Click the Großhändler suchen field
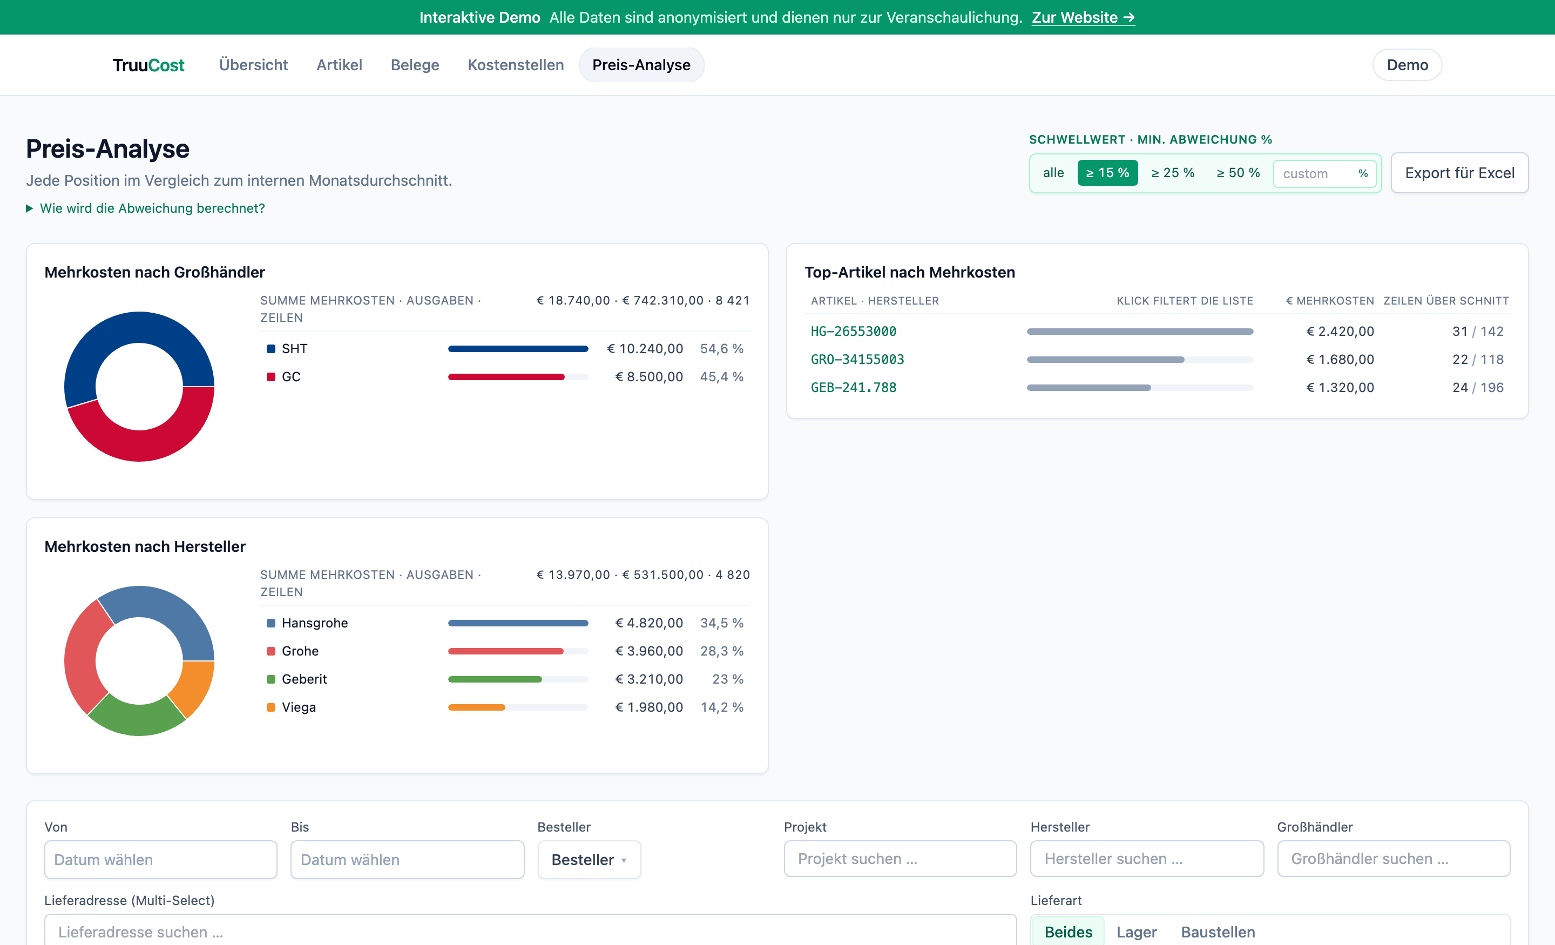1555x945 pixels. tap(1394, 859)
